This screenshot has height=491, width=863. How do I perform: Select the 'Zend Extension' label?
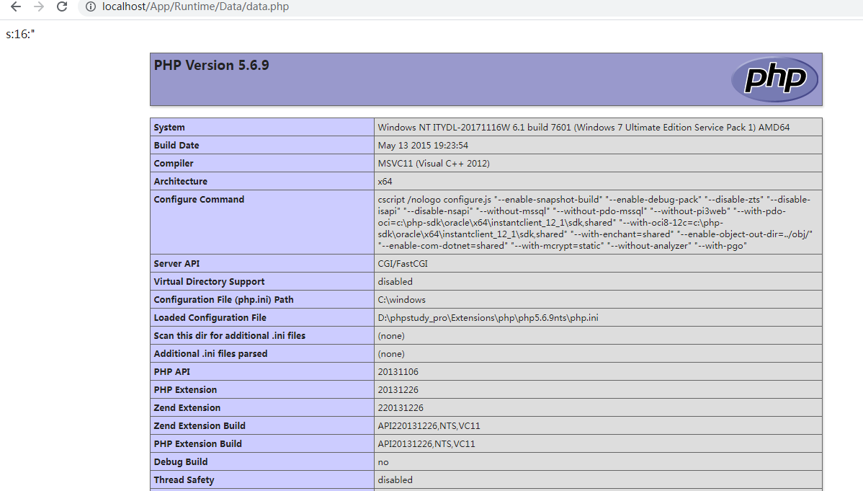187,408
